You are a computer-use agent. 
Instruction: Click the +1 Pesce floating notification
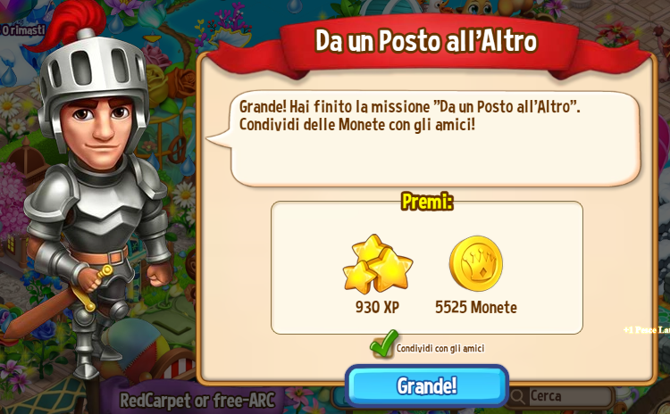[x=647, y=330]
